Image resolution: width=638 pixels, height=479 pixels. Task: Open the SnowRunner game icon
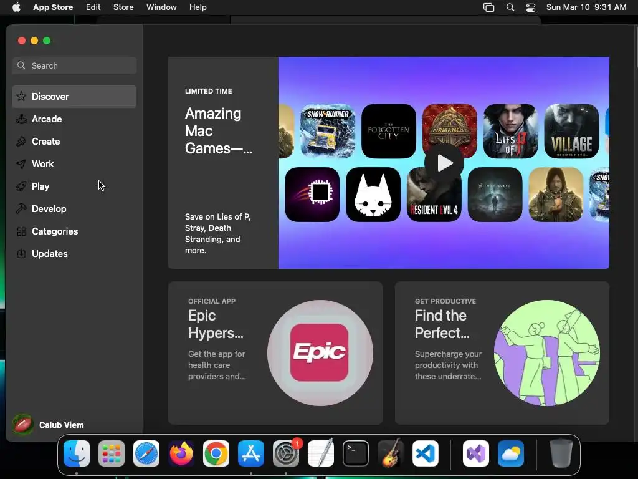coord(328,131)
